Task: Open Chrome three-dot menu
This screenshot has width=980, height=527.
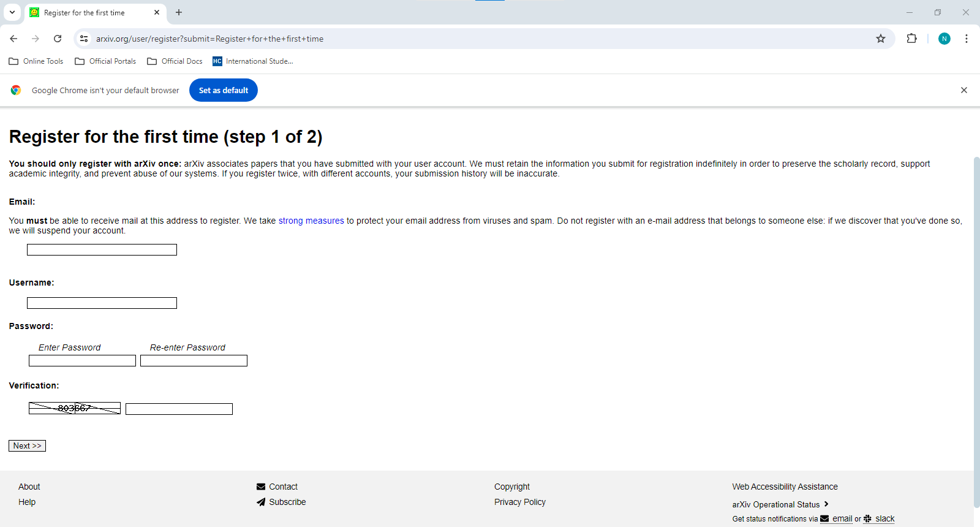Action: click(967, 39)
